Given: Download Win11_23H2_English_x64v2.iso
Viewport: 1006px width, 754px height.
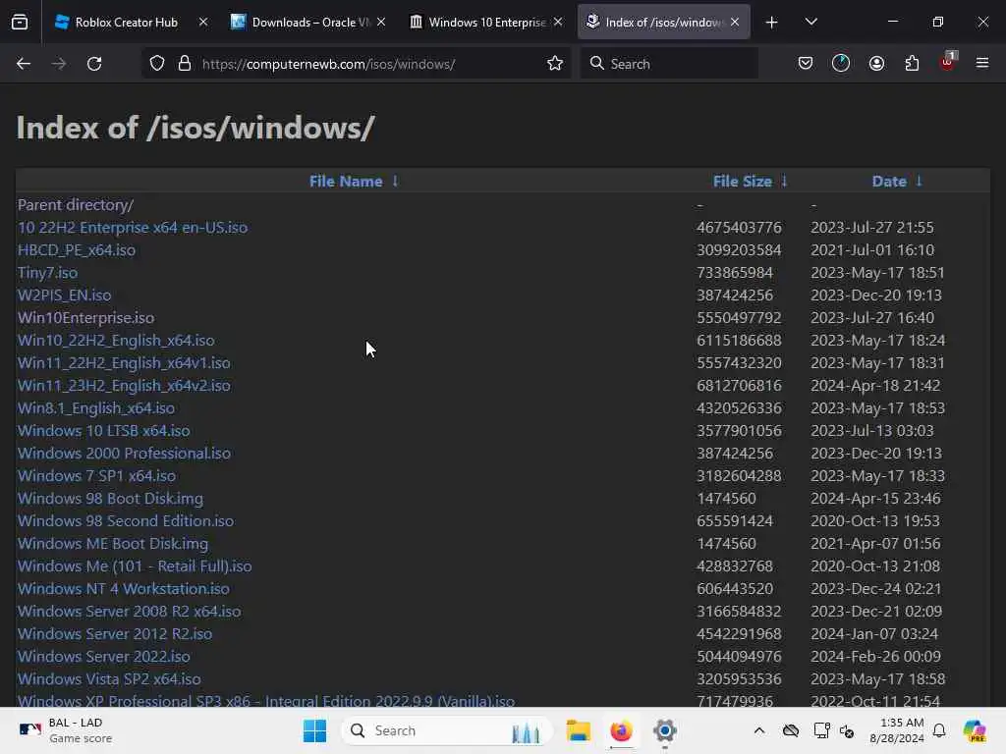Looking at the screenshot, I should coord(124,385).
